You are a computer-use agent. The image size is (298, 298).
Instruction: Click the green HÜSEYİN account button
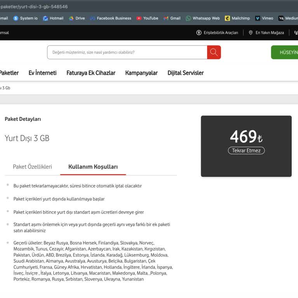point(284,52)
